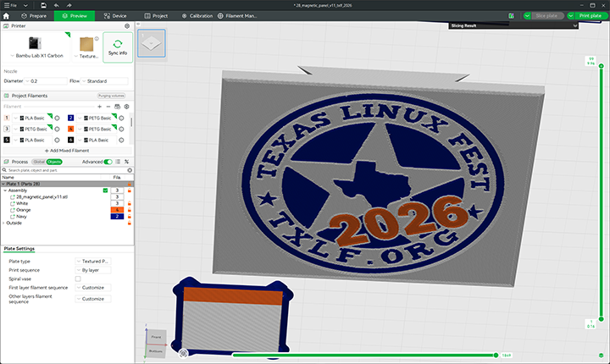Click the view reset icon near orientation cube
This screenshot has height=364, width=610.
click(183, 353)
